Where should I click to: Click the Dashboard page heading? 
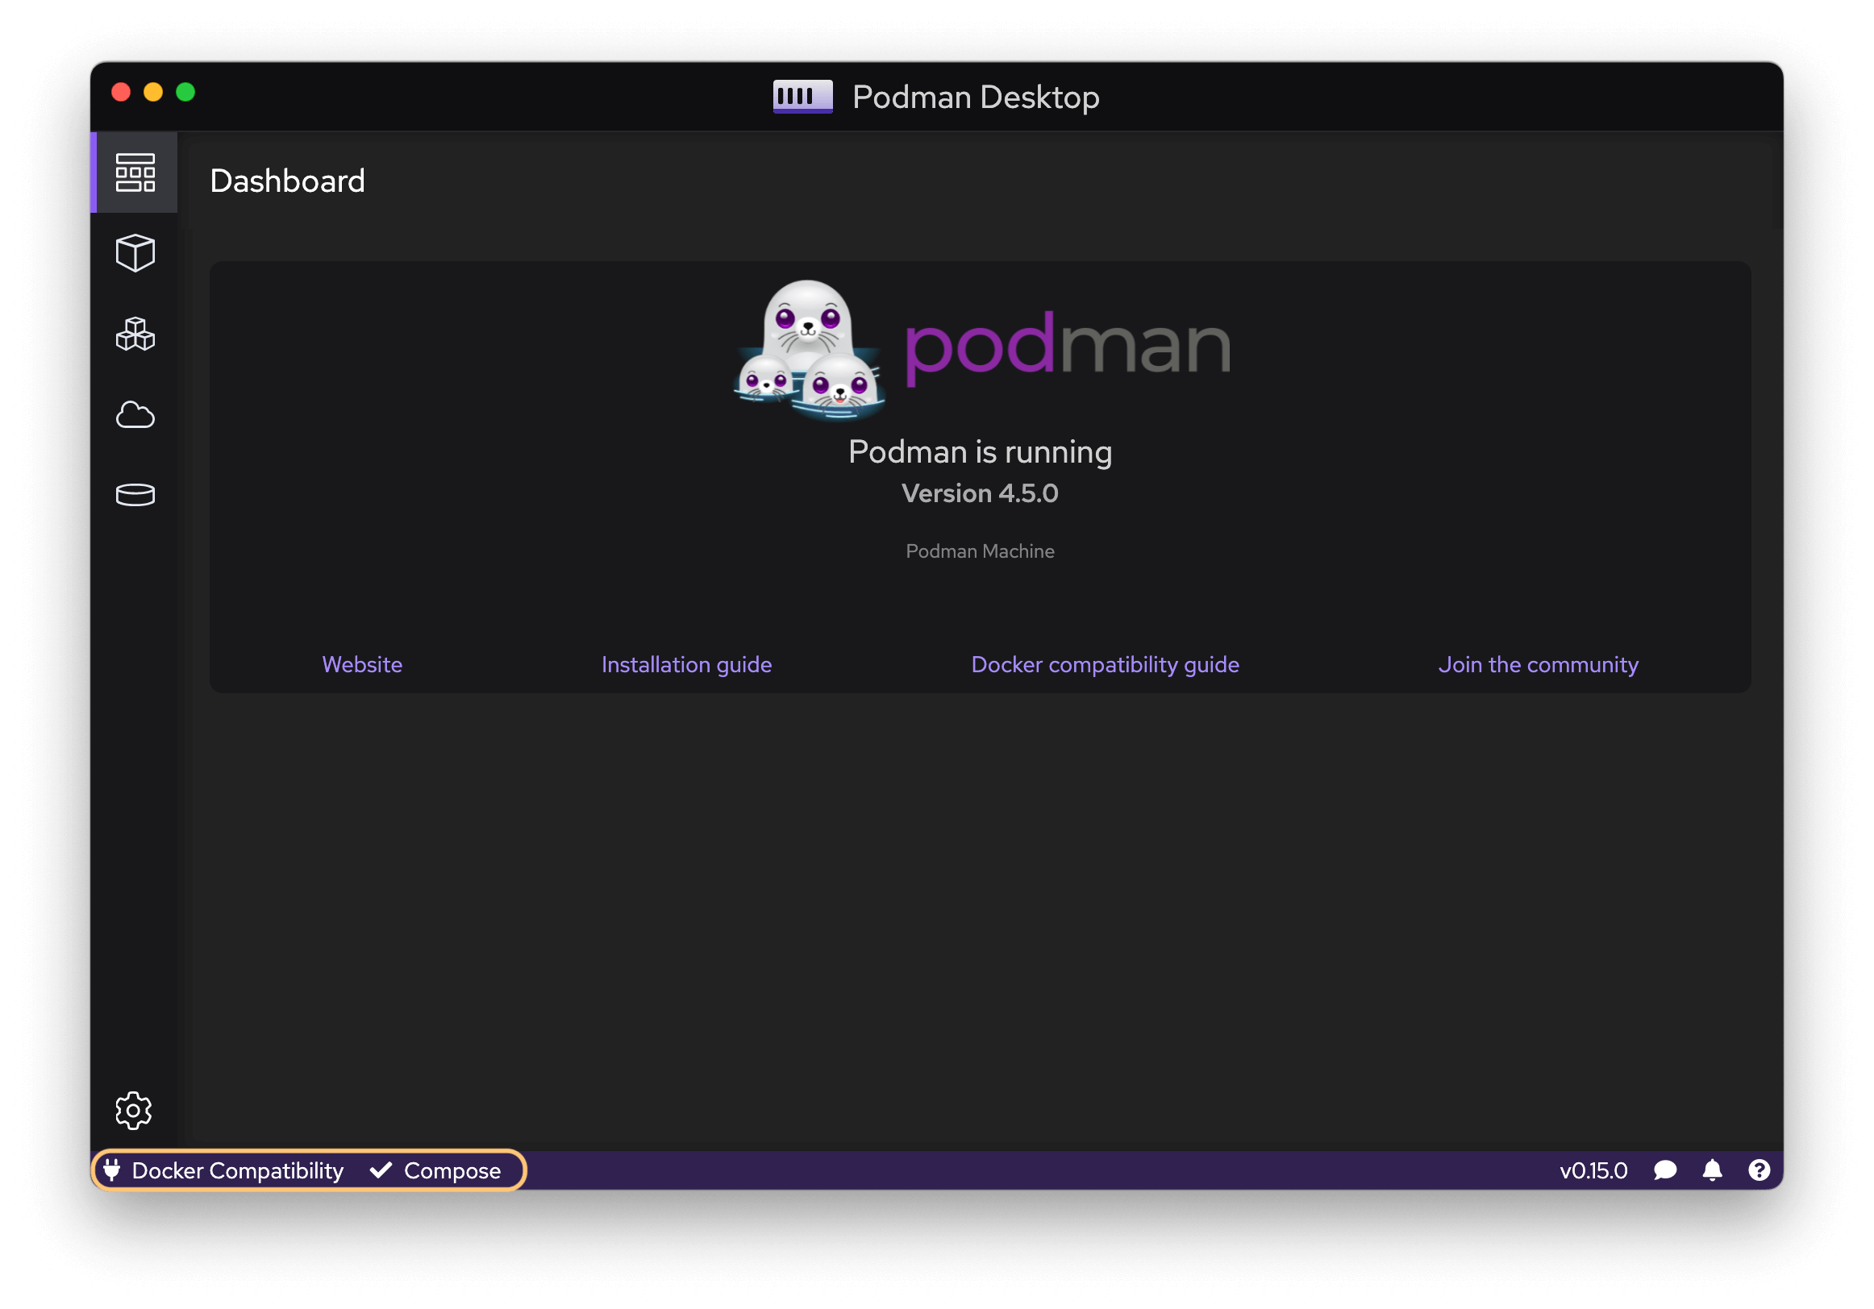pyautogui.click(x=287, y=181)
